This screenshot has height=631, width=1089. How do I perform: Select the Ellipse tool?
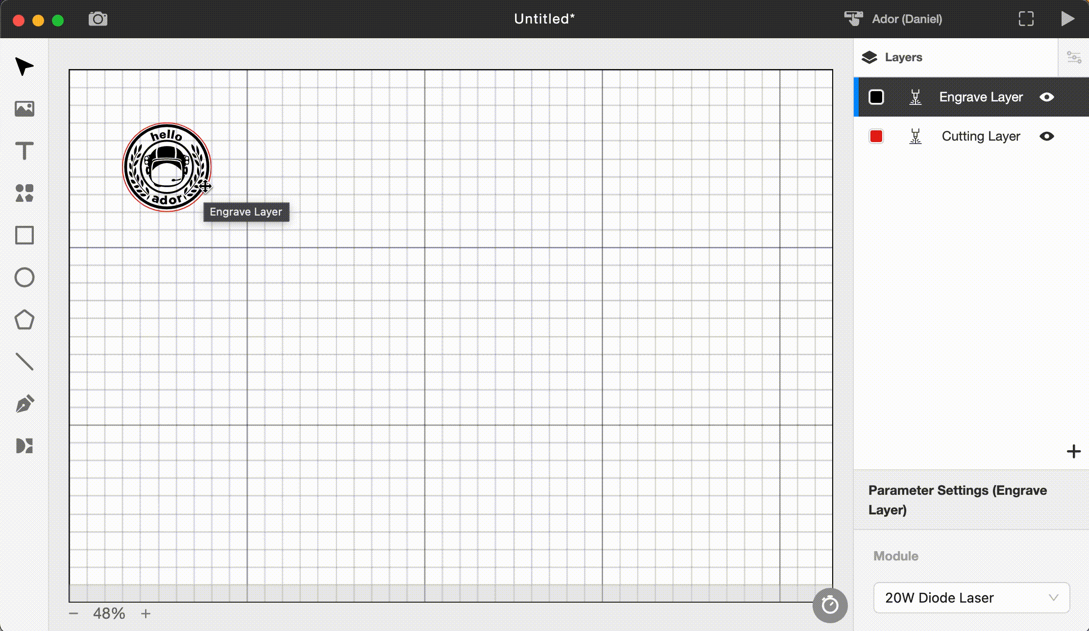click(x=24, y=277)
